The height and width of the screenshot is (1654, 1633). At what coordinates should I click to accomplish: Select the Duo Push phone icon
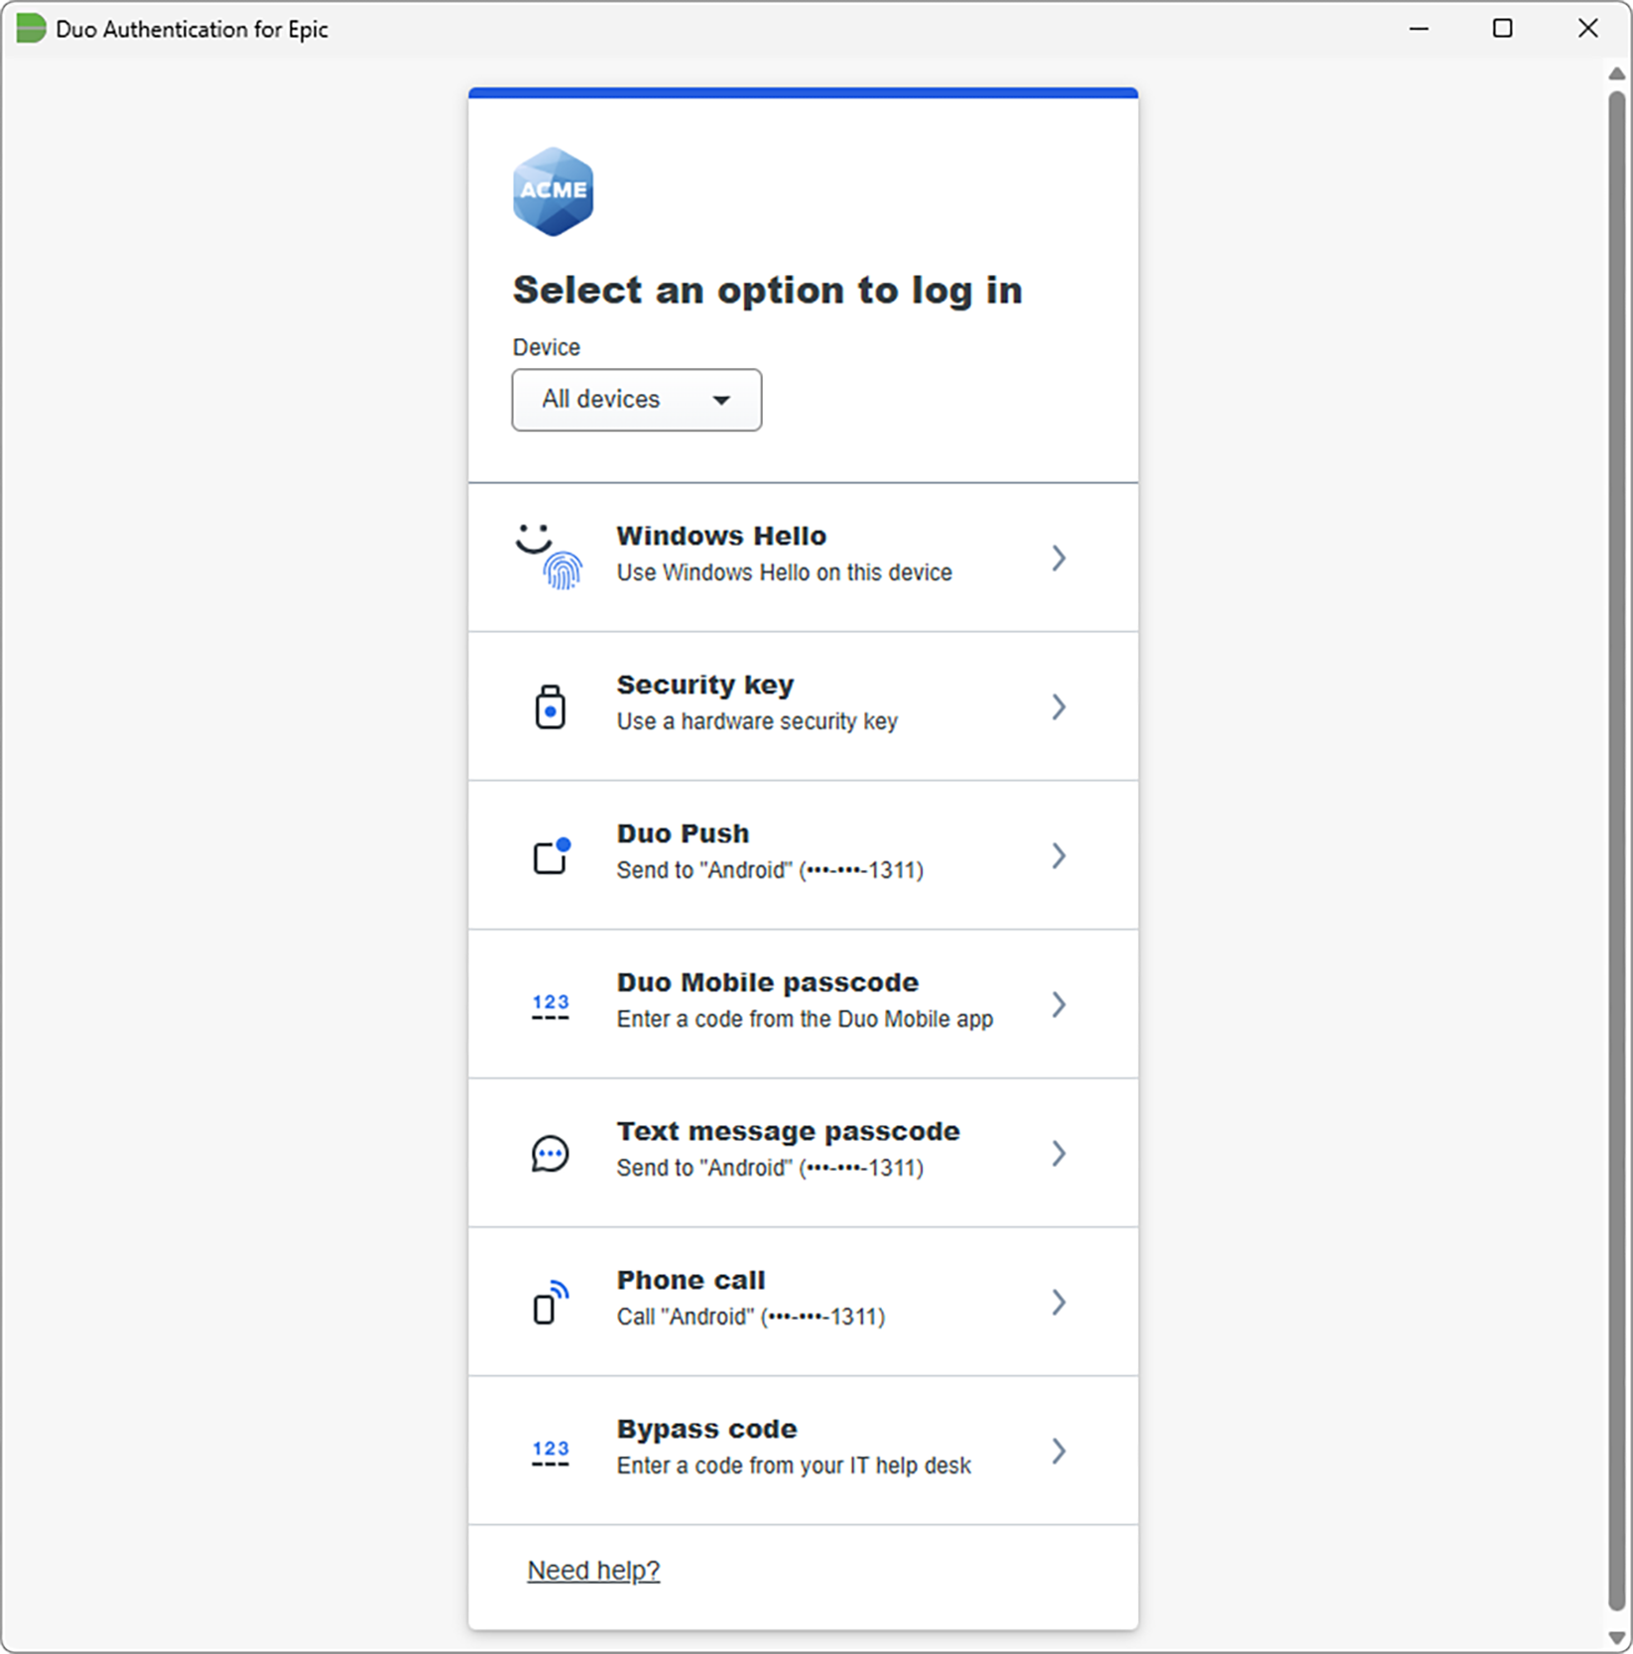tap(552, 854)
